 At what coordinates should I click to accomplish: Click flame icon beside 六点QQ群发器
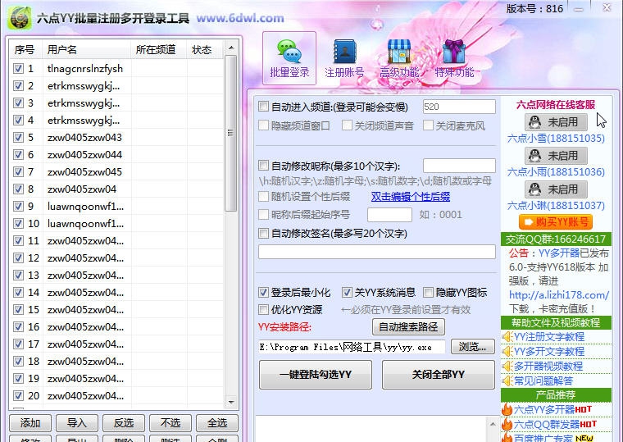coord(507,424)
